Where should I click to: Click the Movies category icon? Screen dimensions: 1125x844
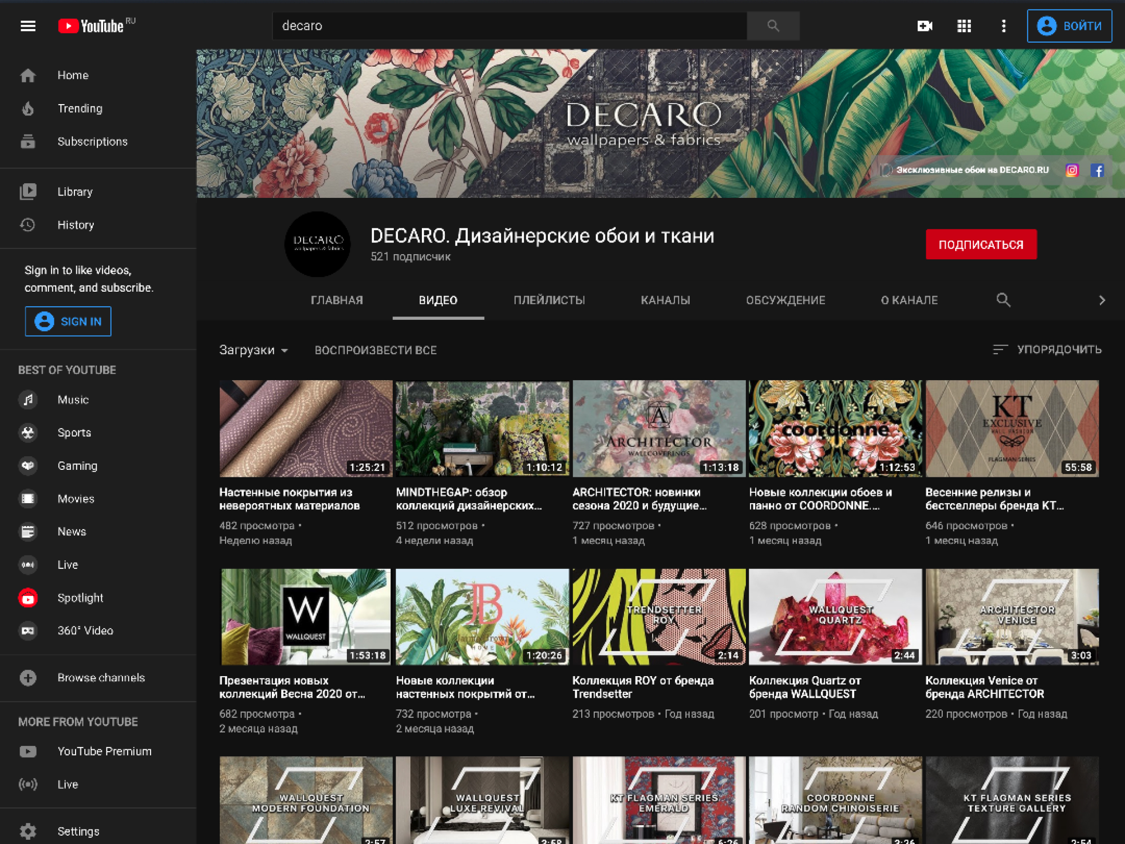(28, 499)
